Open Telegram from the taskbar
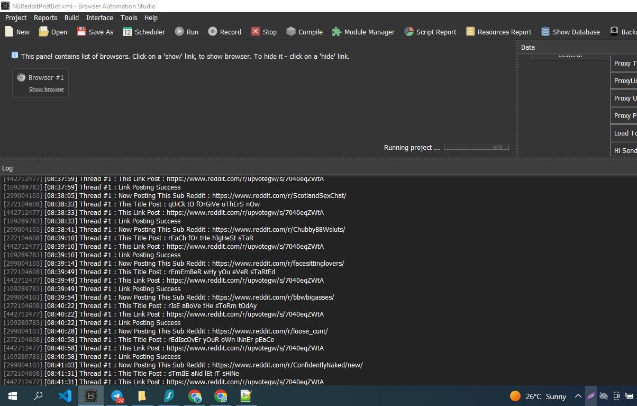 click(117, 396)
